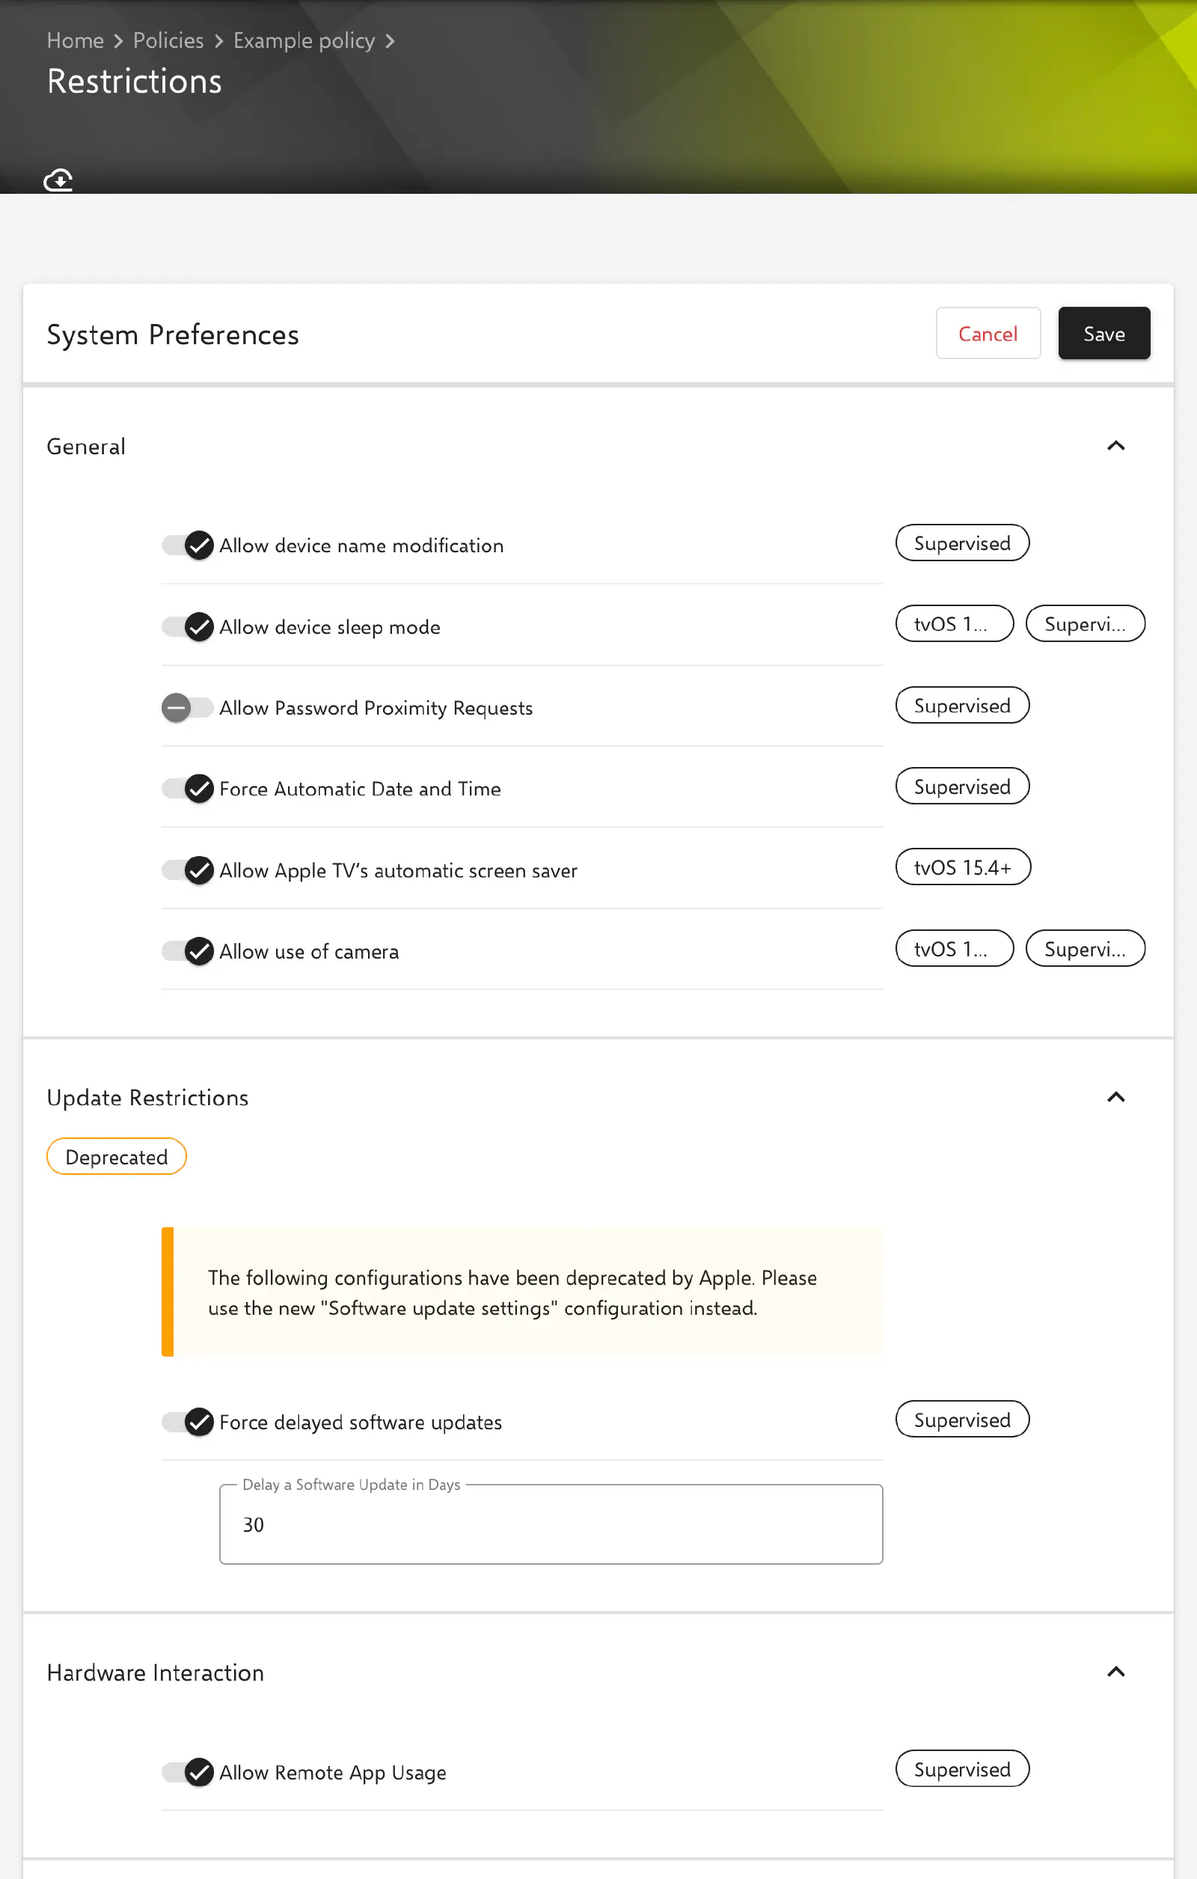
Task: Click the cloud download icon in header
Action: 58,180
